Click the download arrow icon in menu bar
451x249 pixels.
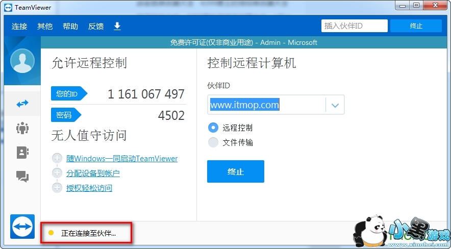117,26
